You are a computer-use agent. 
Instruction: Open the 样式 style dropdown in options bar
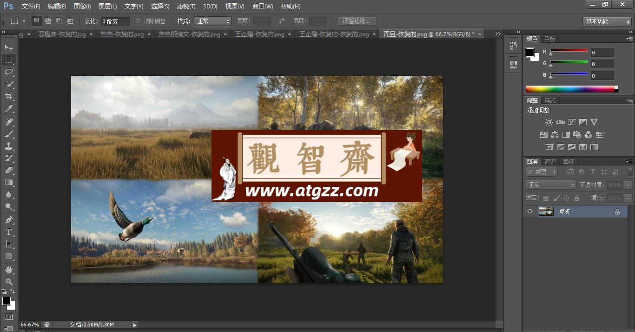[212, 21]
